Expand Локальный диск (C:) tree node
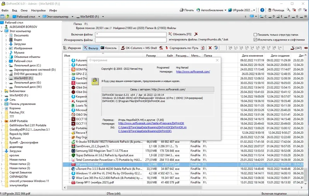The height and width of the screenshot is (196, 309). pos(6,65)
